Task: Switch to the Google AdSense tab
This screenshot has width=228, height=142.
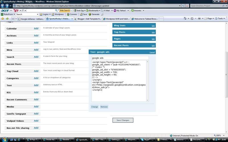Action: click(31, 19)
